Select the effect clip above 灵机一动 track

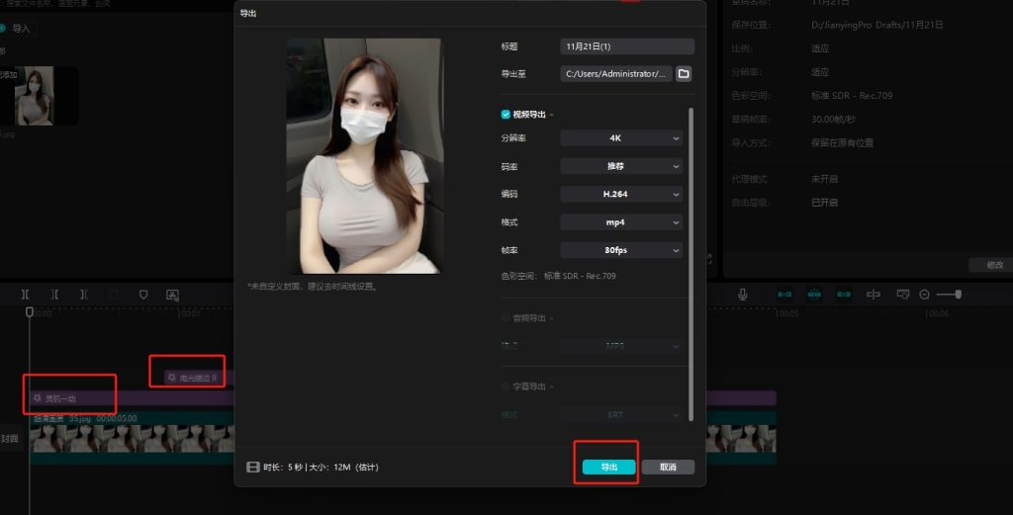pyautogui.click(x=197, y=378)
